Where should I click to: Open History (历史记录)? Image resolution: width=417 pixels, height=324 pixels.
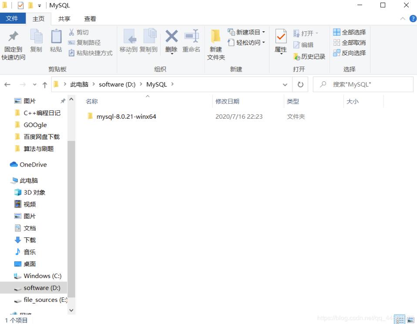point(309,57)
